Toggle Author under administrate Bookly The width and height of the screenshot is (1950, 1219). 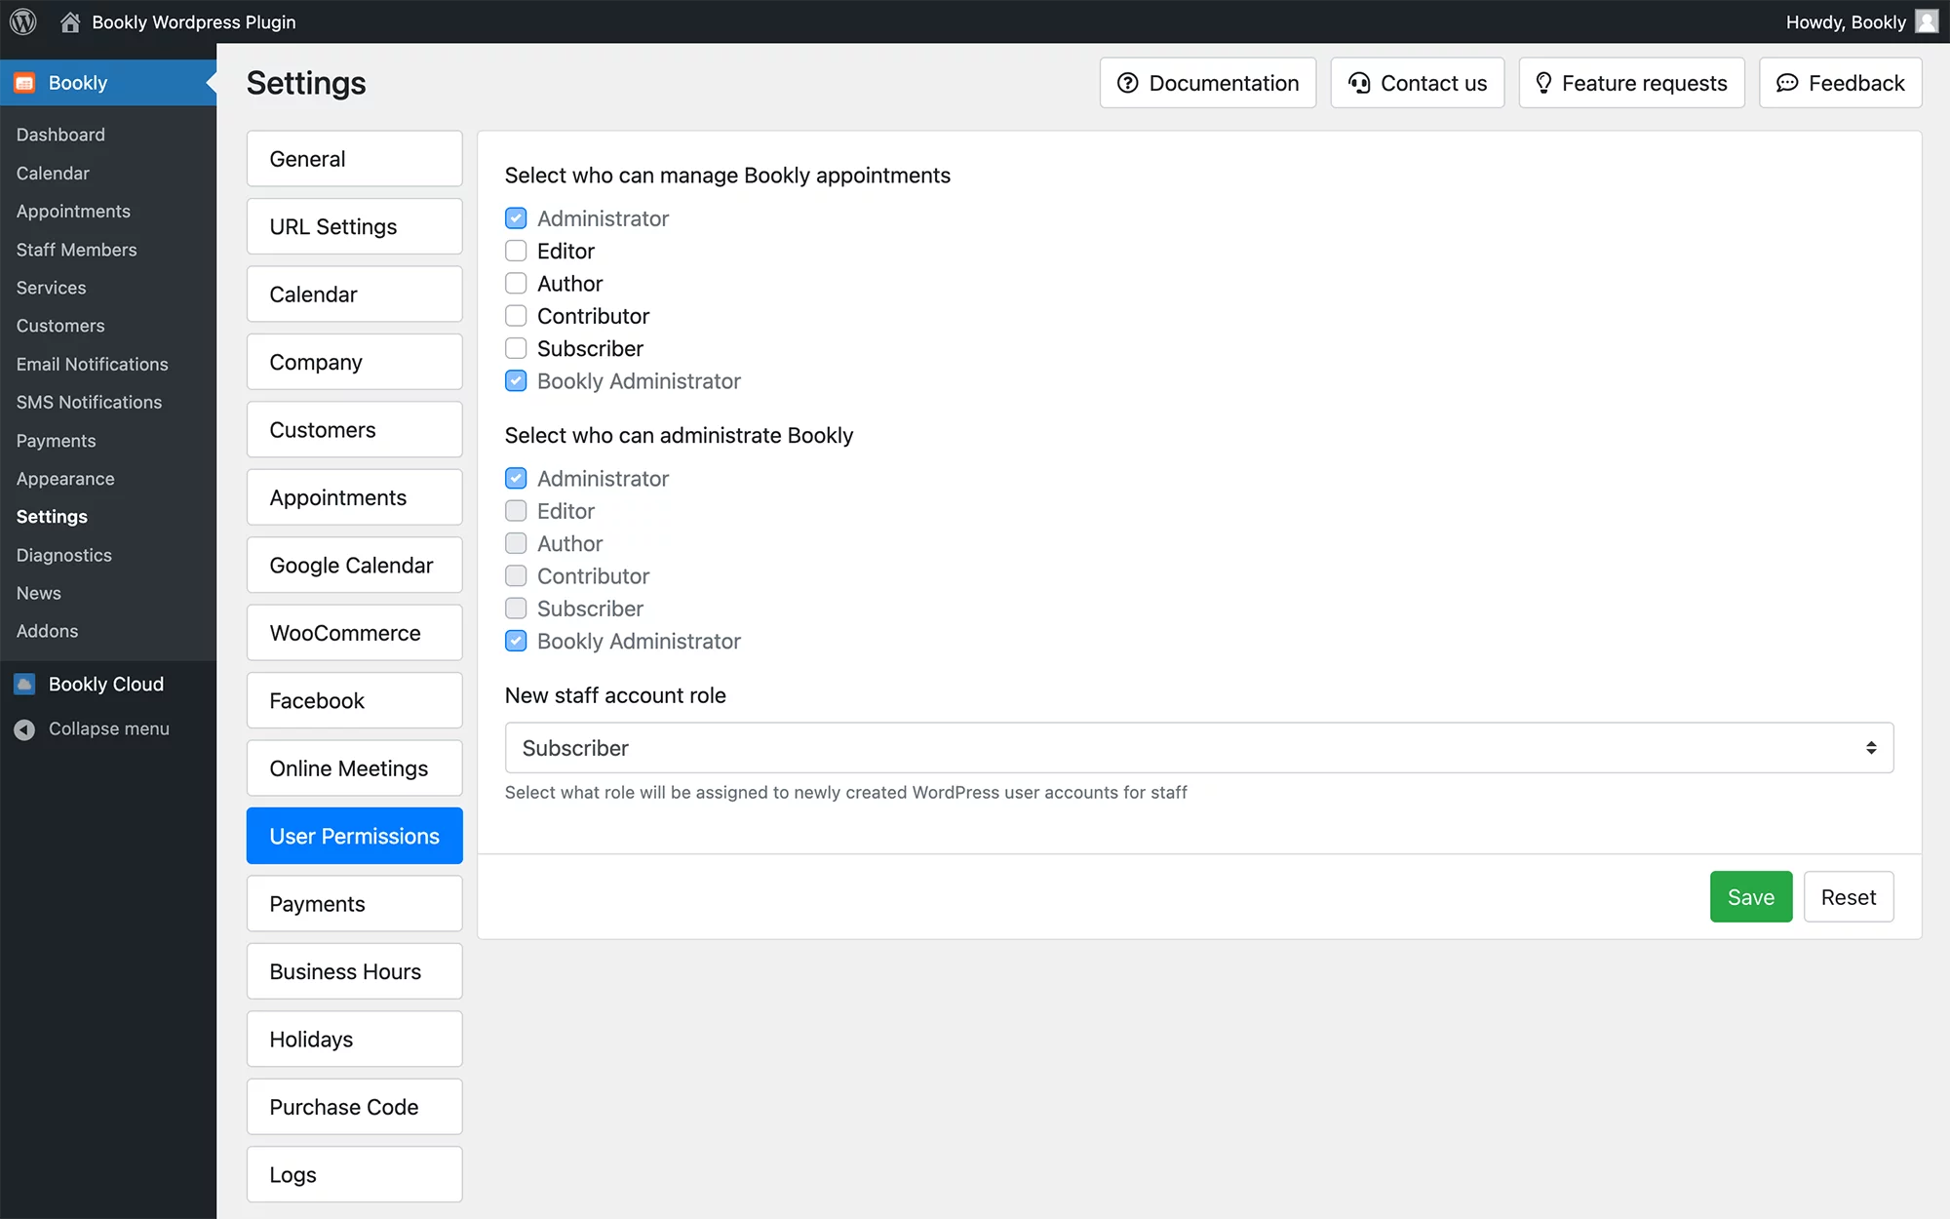coord(516,543)
